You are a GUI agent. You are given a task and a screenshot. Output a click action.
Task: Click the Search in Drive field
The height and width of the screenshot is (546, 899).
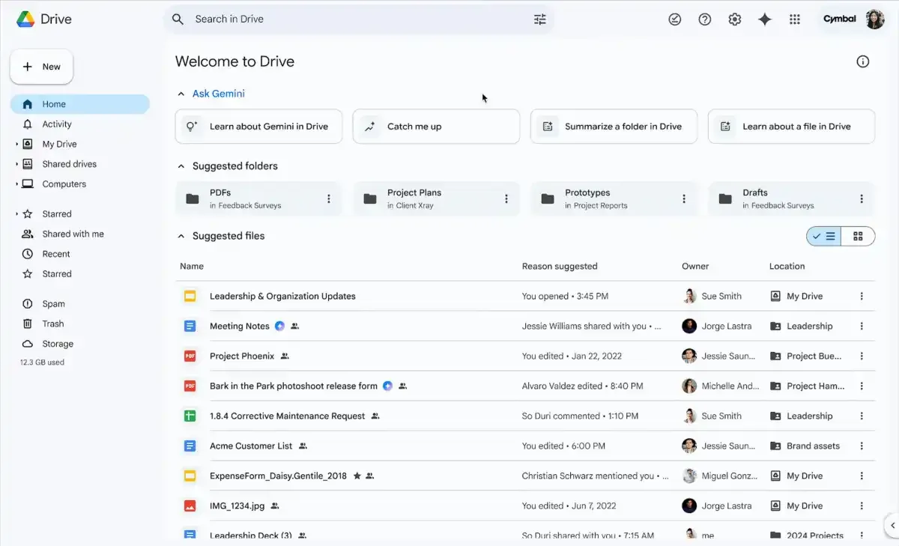point(358,19)
